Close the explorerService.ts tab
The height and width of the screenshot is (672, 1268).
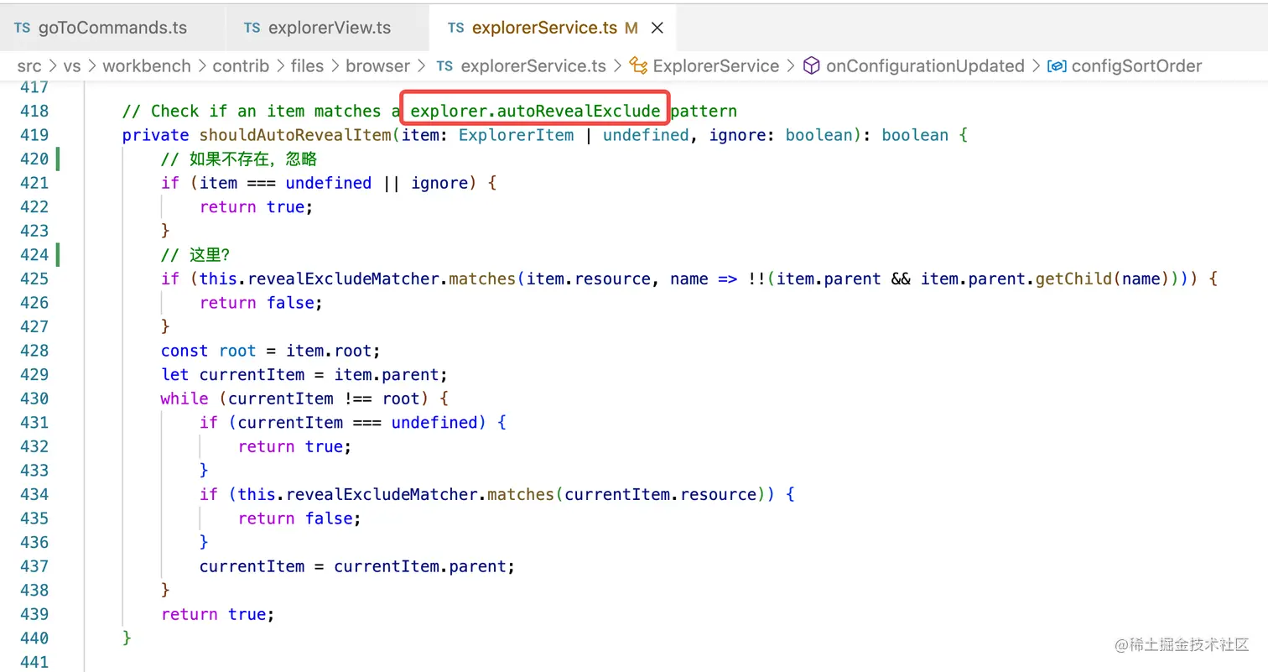pos(657,28)
